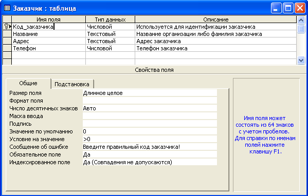Click description 'Название организации либо фамилия заказчика'
This screenshot has width=308, height=196.
click(215, 34)
